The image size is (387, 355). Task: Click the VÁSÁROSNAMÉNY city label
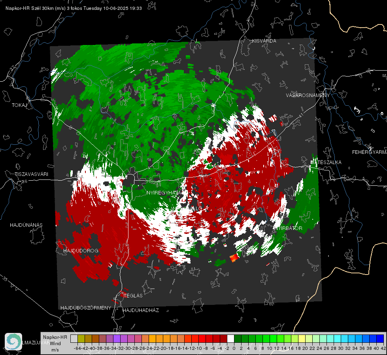[x=308, y=95]
